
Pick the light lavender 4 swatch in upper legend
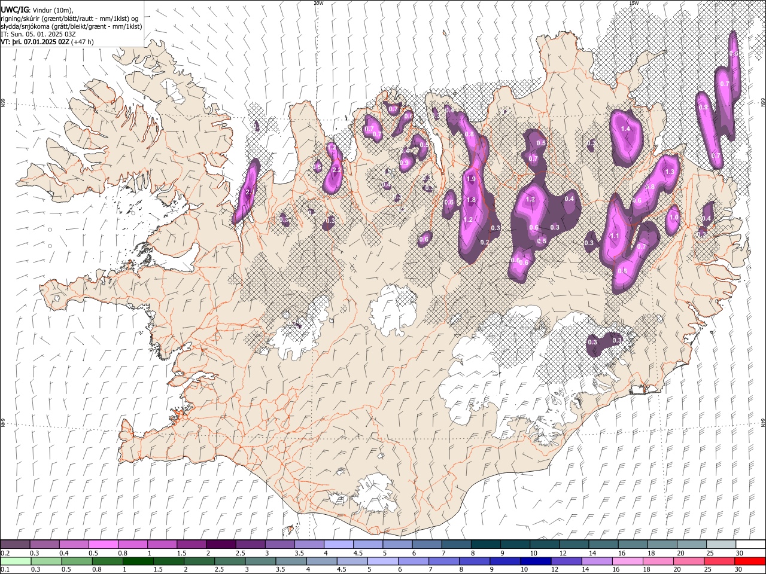[x=339, y=545]
